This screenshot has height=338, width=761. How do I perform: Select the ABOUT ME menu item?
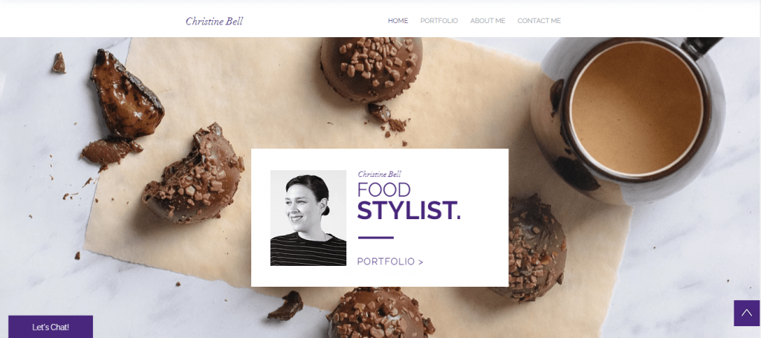pos(488,21)
